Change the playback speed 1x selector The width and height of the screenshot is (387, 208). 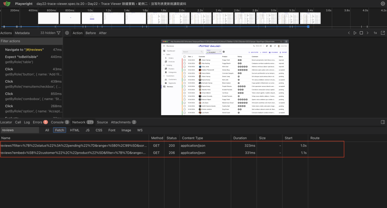375,33
